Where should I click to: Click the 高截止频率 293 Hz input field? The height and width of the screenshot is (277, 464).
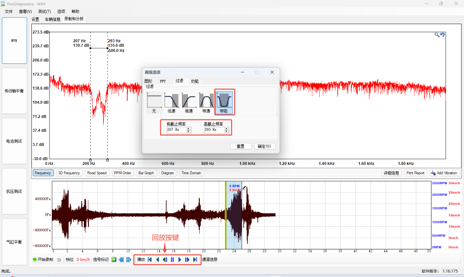(214, 130)
